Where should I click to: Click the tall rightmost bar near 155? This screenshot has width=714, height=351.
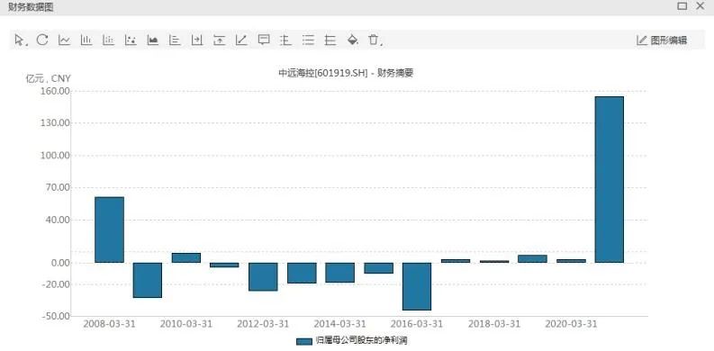(x=610, y=179)
